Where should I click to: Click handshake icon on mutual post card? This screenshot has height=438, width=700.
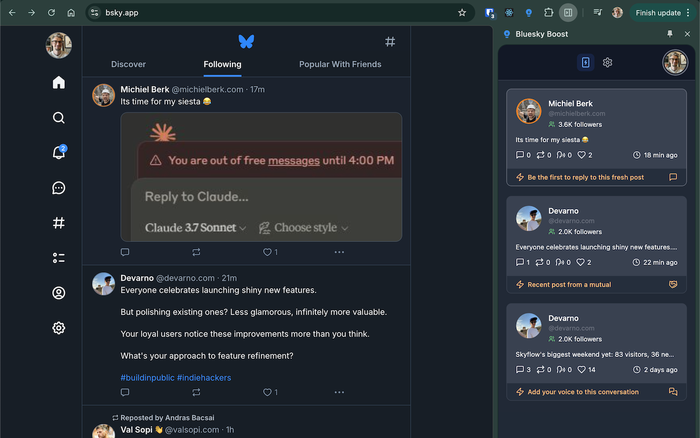point(673,285)
